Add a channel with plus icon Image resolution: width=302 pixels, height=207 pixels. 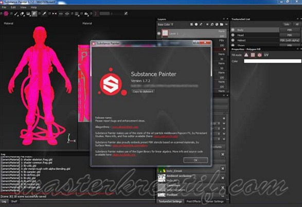224,118
